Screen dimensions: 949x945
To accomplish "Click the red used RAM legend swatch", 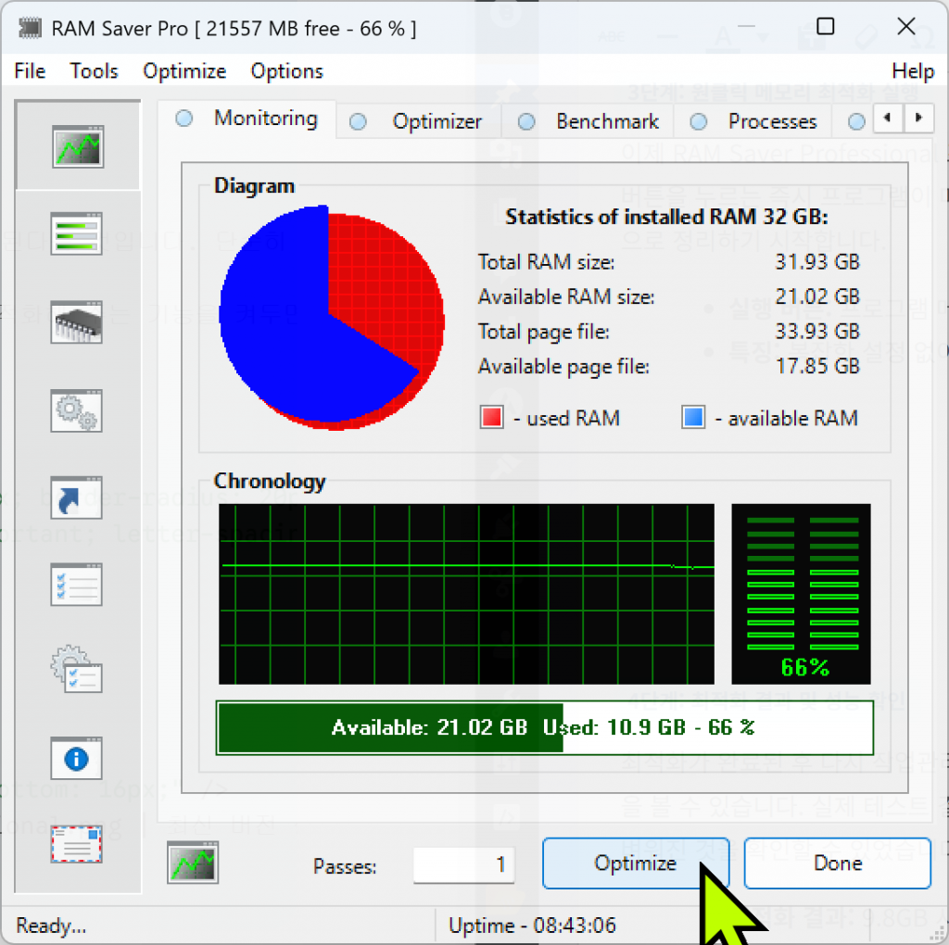I will point(491,418).
